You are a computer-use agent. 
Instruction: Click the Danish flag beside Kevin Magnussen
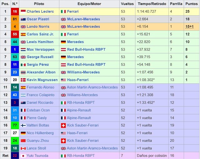pos(23,80)
